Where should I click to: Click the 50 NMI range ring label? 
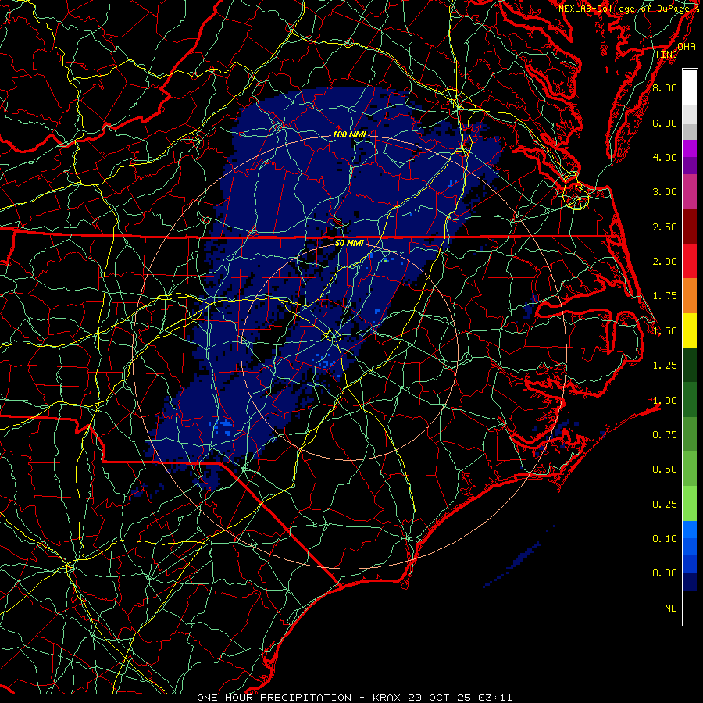349,243
